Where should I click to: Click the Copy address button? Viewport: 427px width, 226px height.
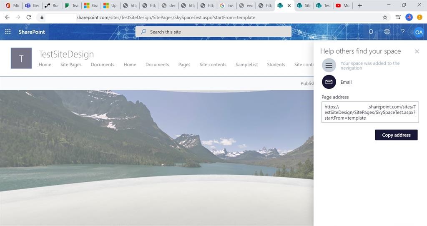pos(396,135)
